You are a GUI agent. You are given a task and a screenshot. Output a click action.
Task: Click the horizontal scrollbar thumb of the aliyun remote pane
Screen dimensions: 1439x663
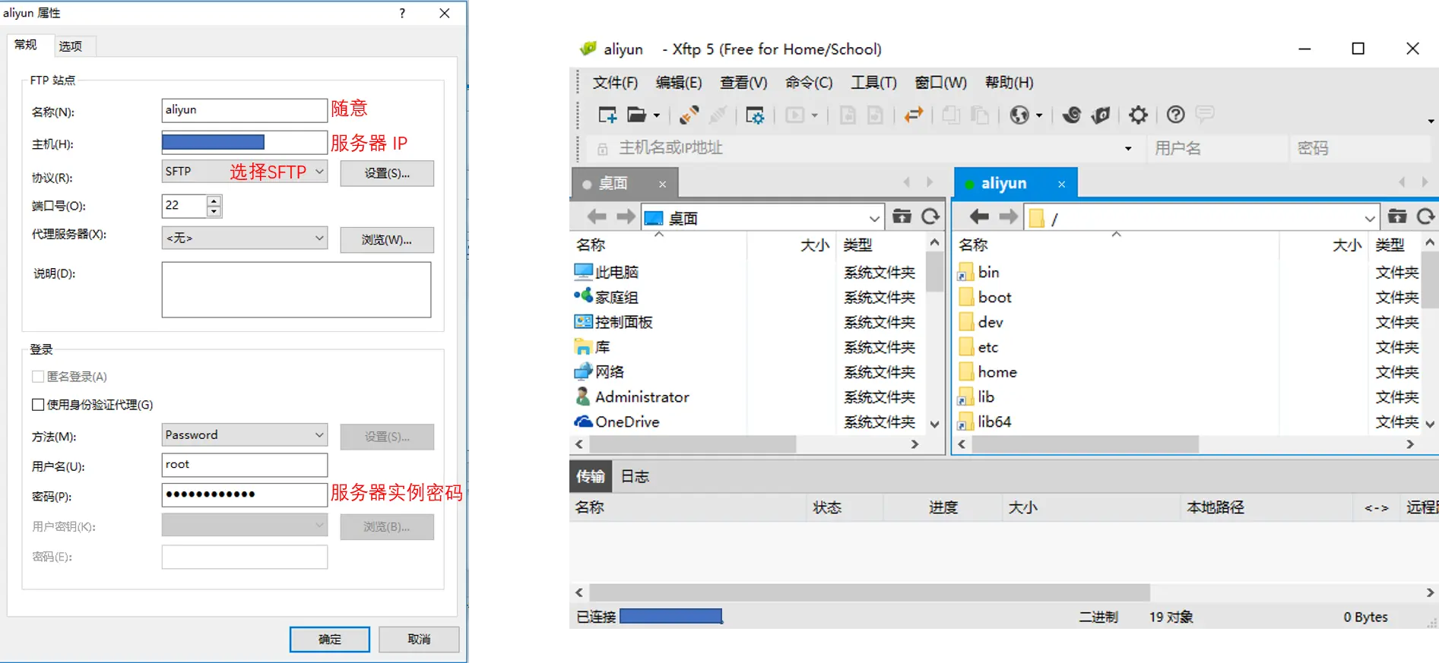point(1085,444)
